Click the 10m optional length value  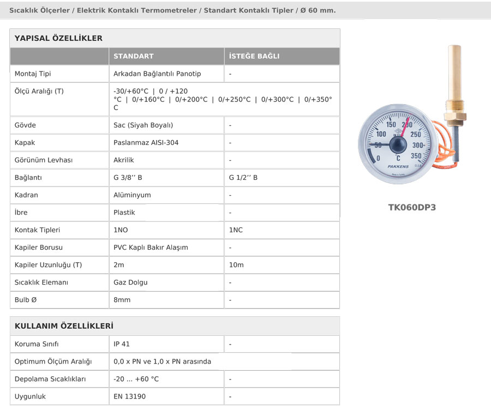(236, 265)
